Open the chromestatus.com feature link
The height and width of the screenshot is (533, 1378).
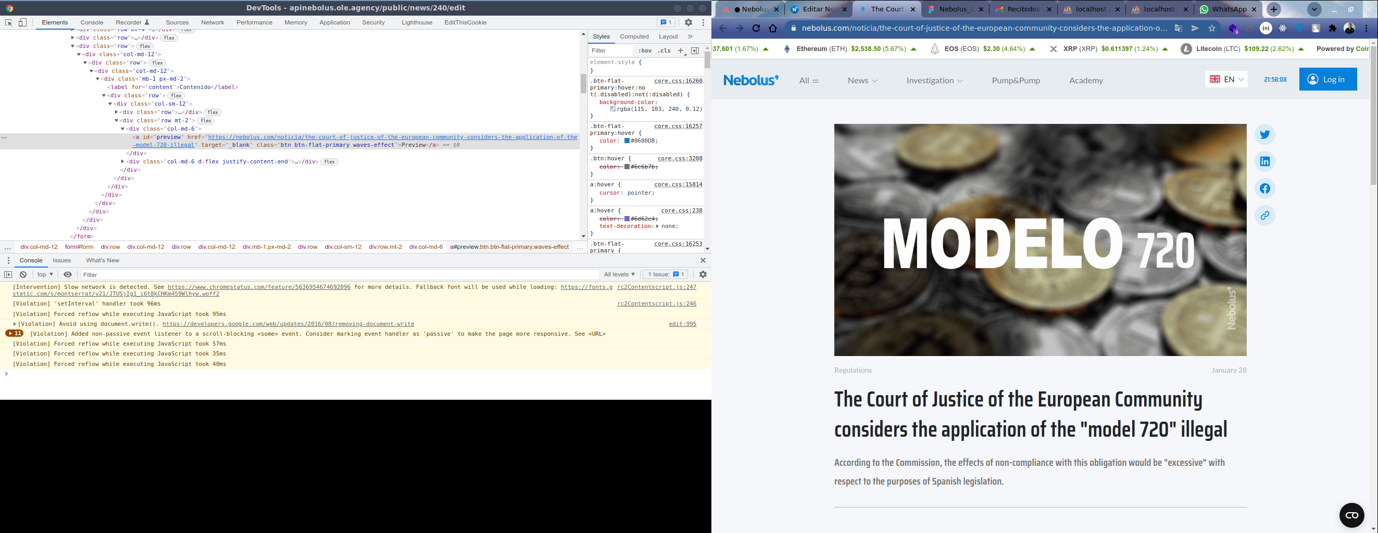point(259,287)
